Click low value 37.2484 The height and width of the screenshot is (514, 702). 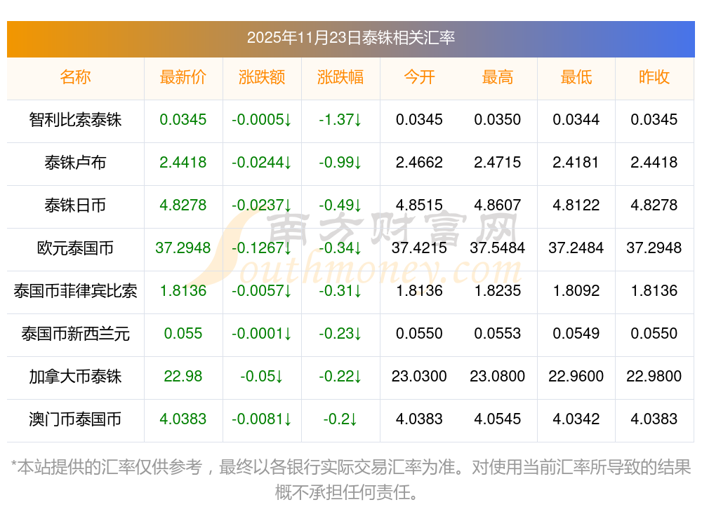point(576,248)
